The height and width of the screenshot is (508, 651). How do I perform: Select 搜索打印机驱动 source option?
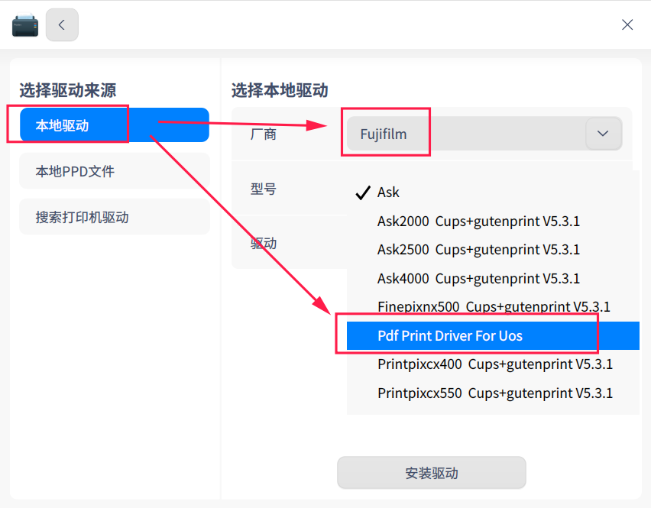(114, 217)
